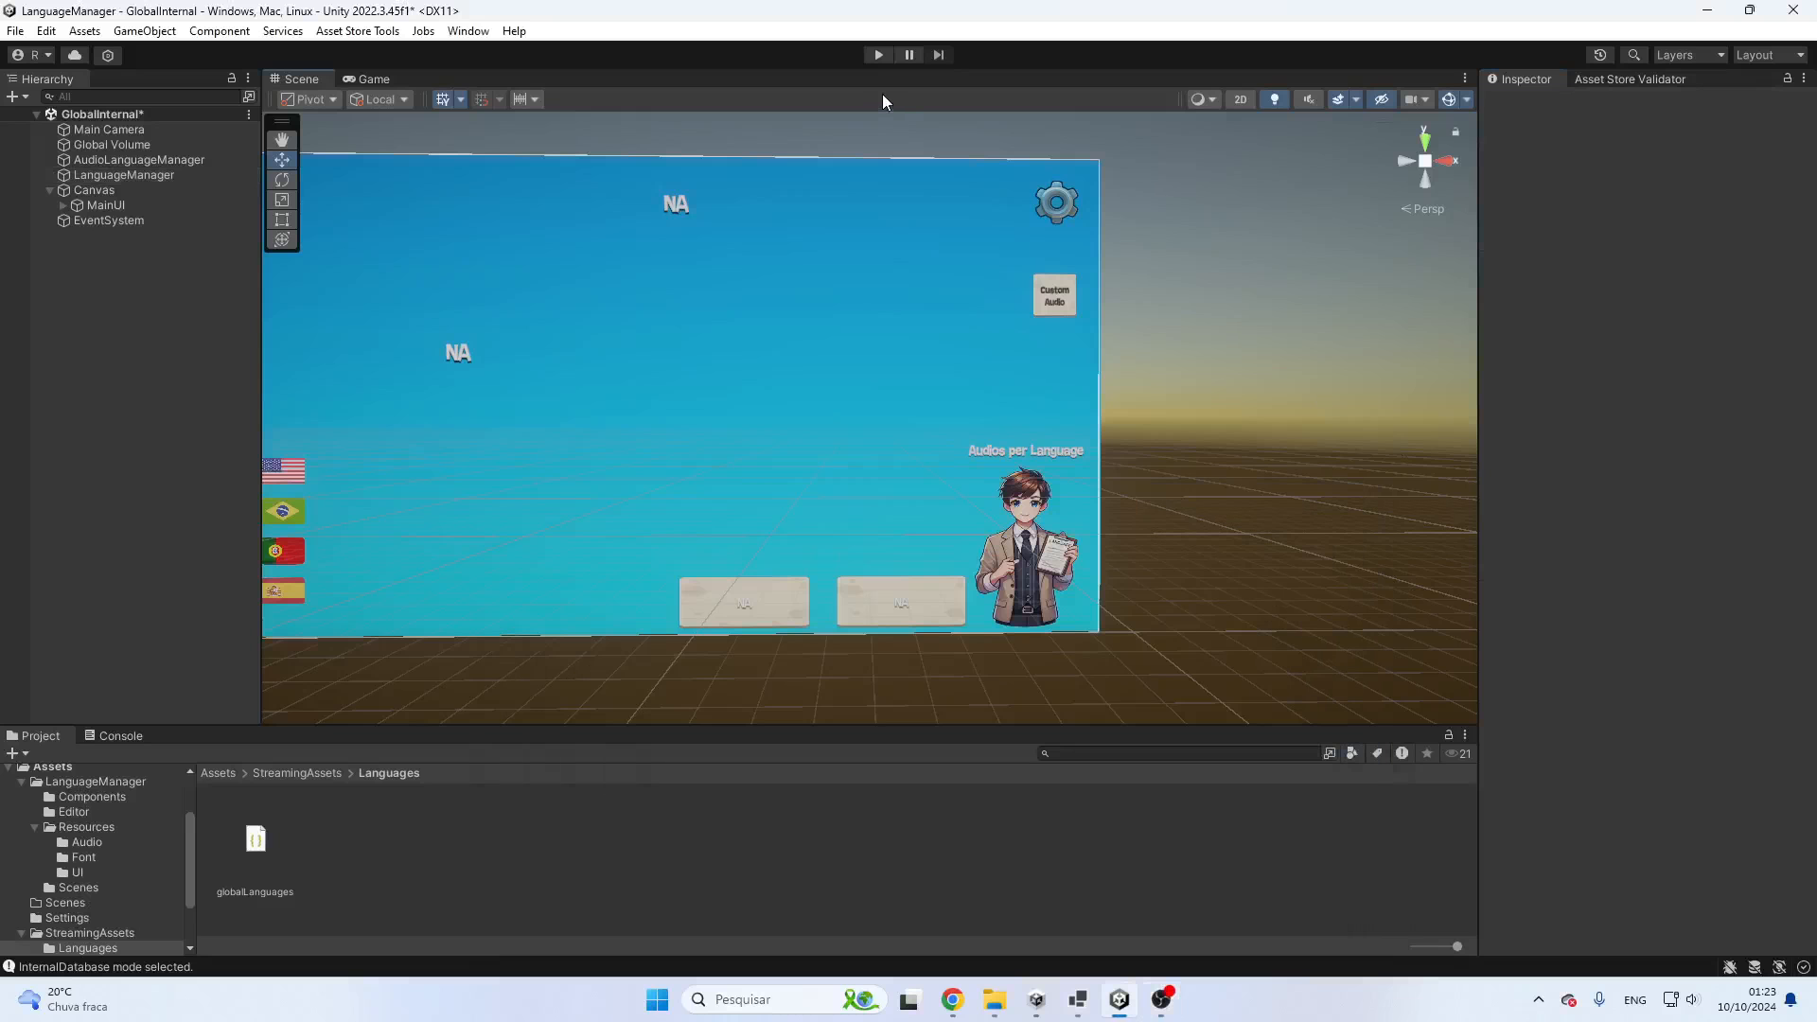Select LanguageManager in Hierarchy
The height and width of the screenshot is (1022, 1817).
pyautogui.click(x=124, y=175)
